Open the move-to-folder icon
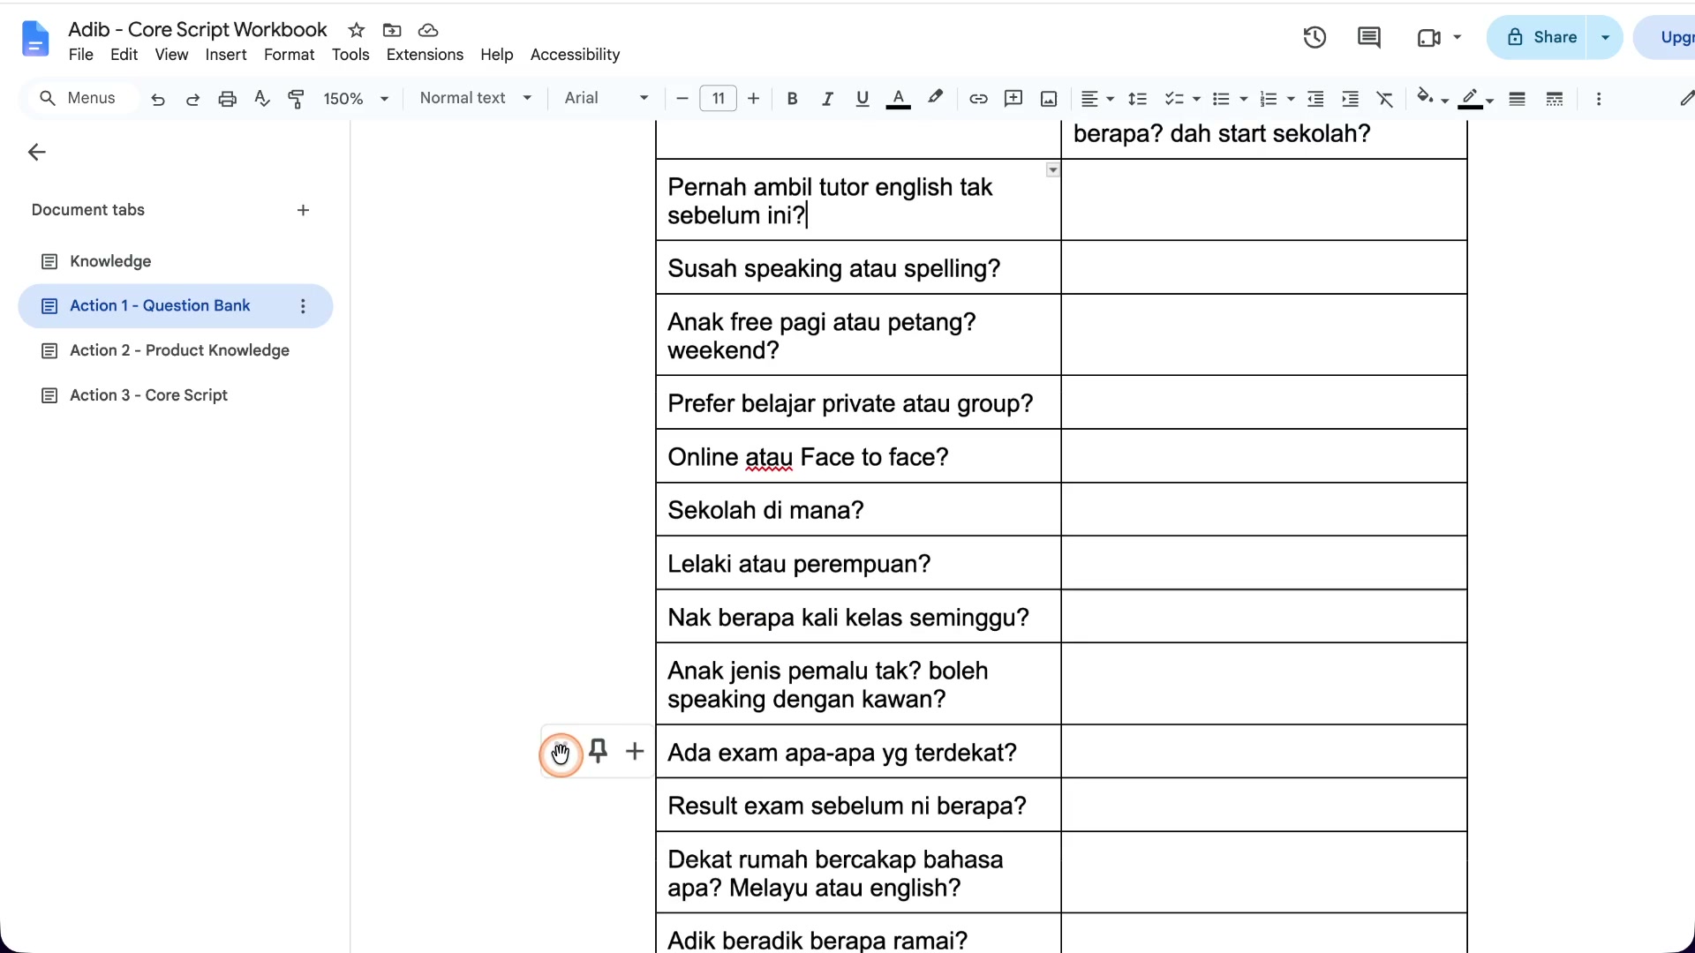This screenshot has width=1695, height=953. click(x=392, y=30)
